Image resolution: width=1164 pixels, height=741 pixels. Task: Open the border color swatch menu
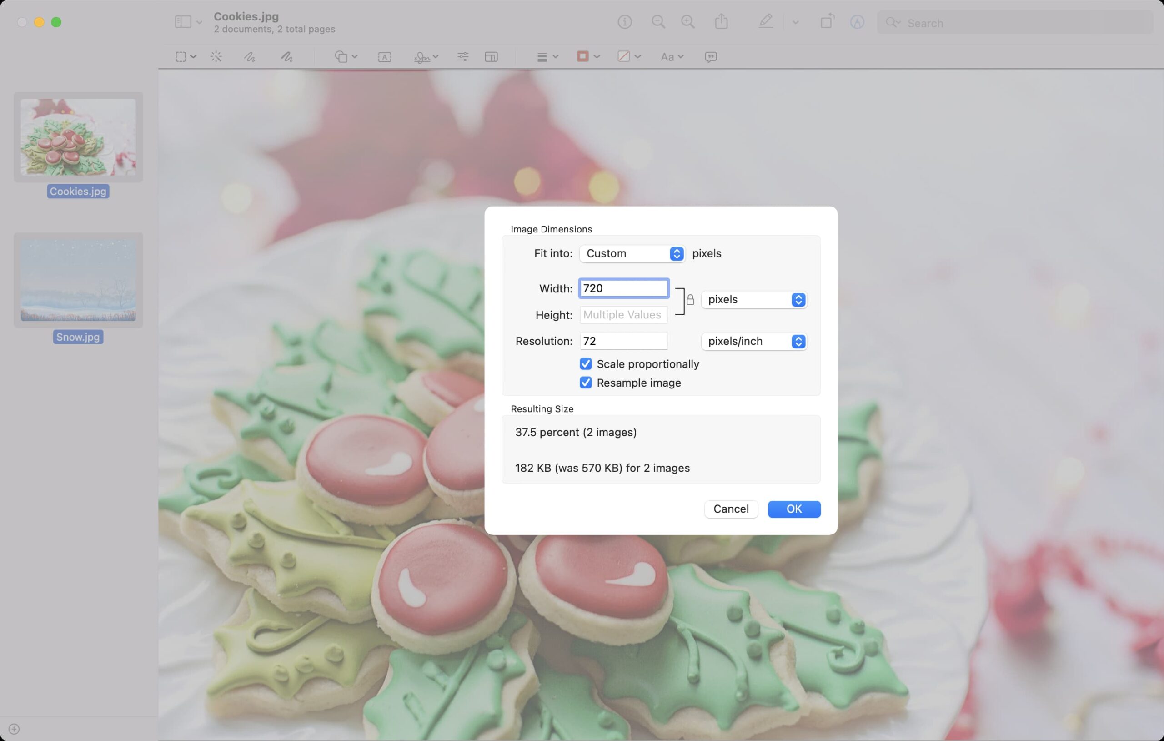[588, 57]
